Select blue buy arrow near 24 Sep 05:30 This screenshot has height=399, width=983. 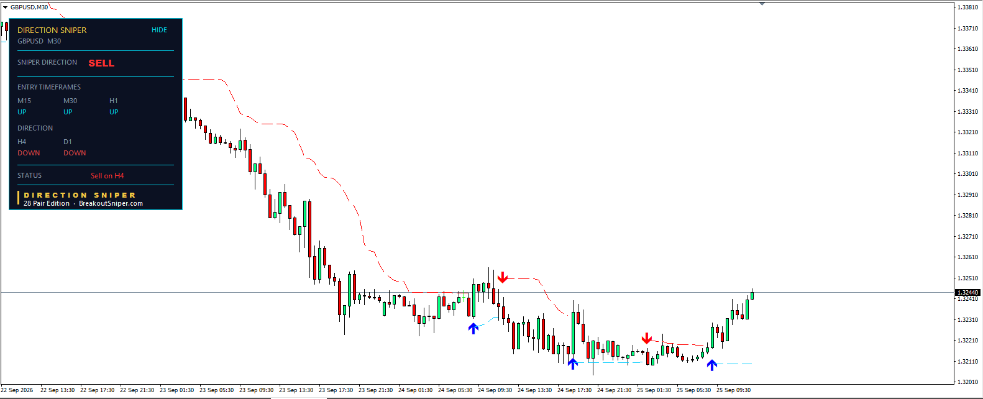[473, 328]
